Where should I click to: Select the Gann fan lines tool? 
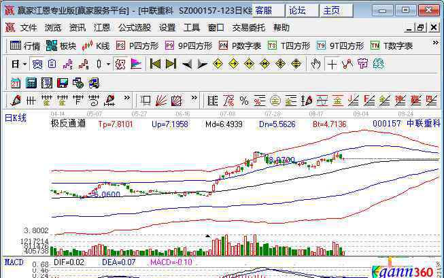coord(161,101)
